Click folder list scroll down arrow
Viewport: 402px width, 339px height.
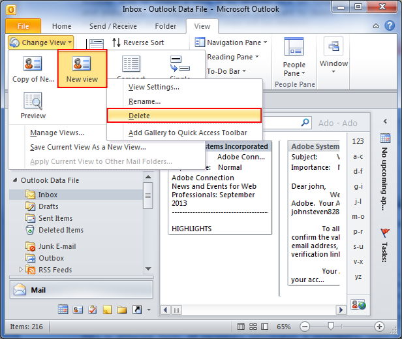pyautogui.click(x=148, y=268)
